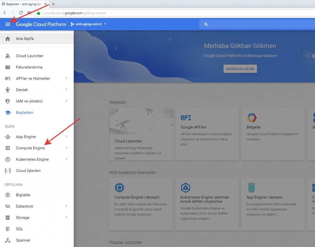The image size is (315, 247).
Task: Expand the API'ler ve Hizmetler submenu chevron
Action: [66, 78]
